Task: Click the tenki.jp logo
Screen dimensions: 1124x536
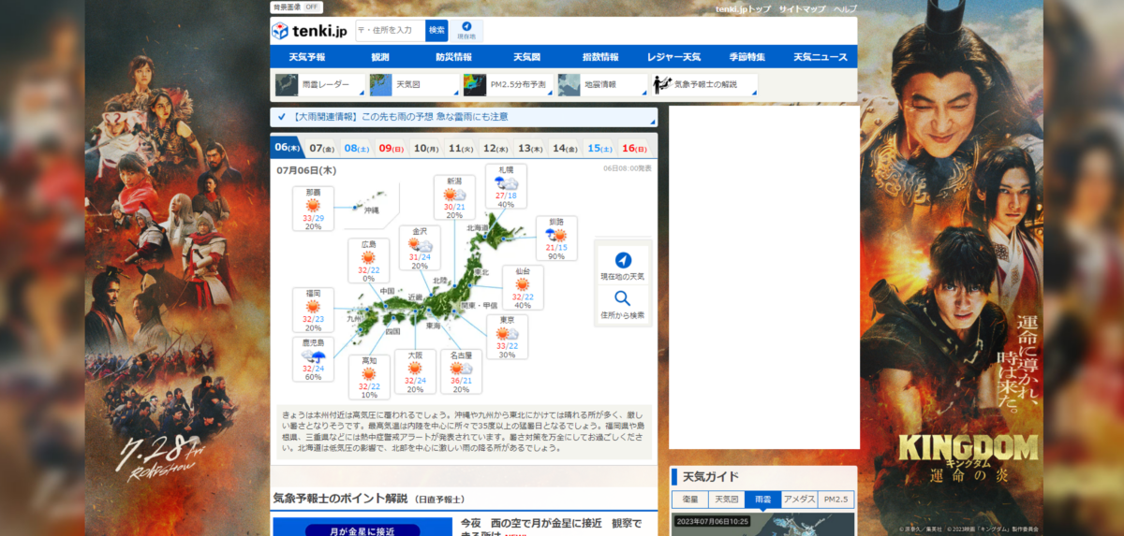Action: (310, 31)
